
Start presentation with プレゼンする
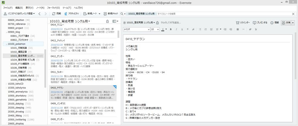click(x=260, y=22)
